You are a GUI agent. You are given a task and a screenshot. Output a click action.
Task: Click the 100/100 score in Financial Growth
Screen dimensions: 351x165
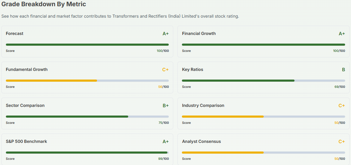coord(339,51)
